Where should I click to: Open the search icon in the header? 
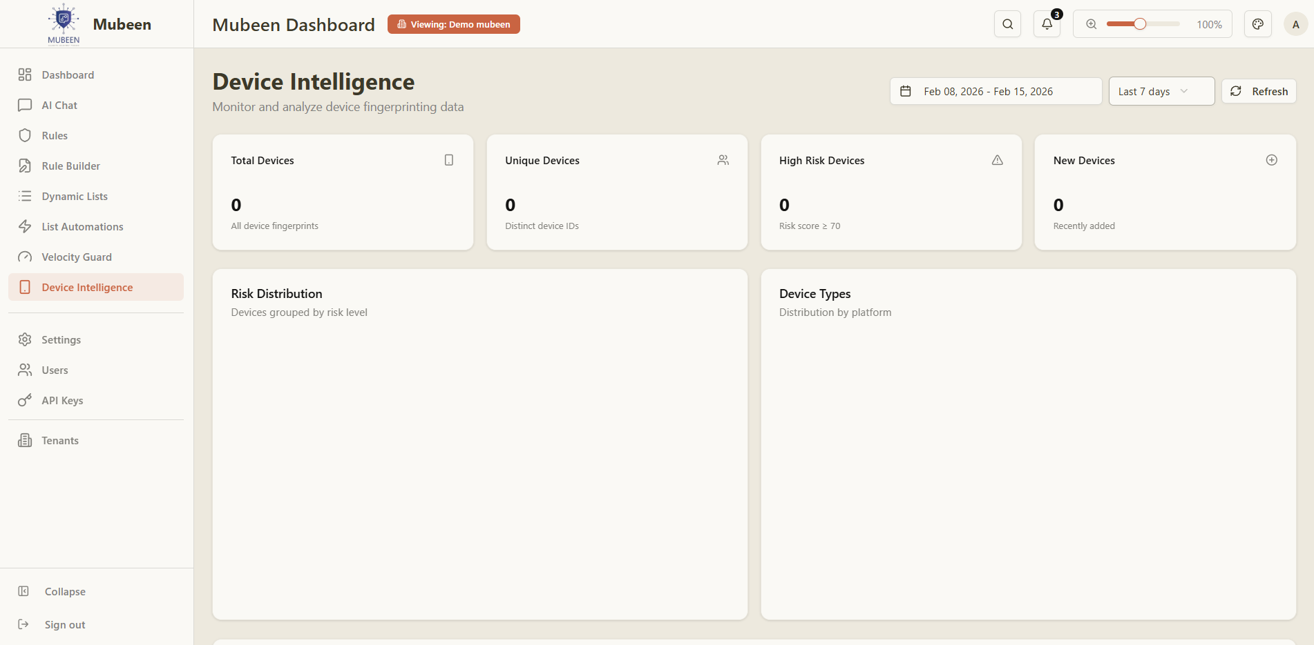click(1007, 23)
